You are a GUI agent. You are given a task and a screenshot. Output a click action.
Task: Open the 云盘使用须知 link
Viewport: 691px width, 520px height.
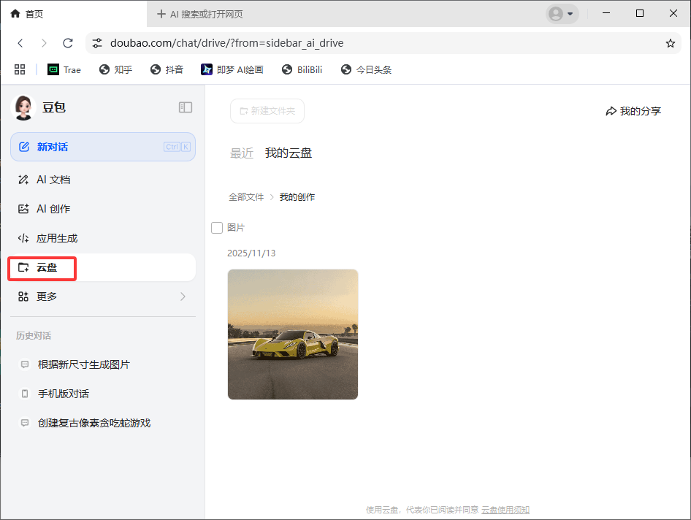click(506, 510)
